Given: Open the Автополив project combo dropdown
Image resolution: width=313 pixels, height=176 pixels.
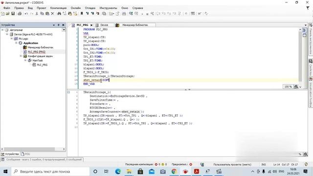Looking at the screenshot, I should (64, 30).
